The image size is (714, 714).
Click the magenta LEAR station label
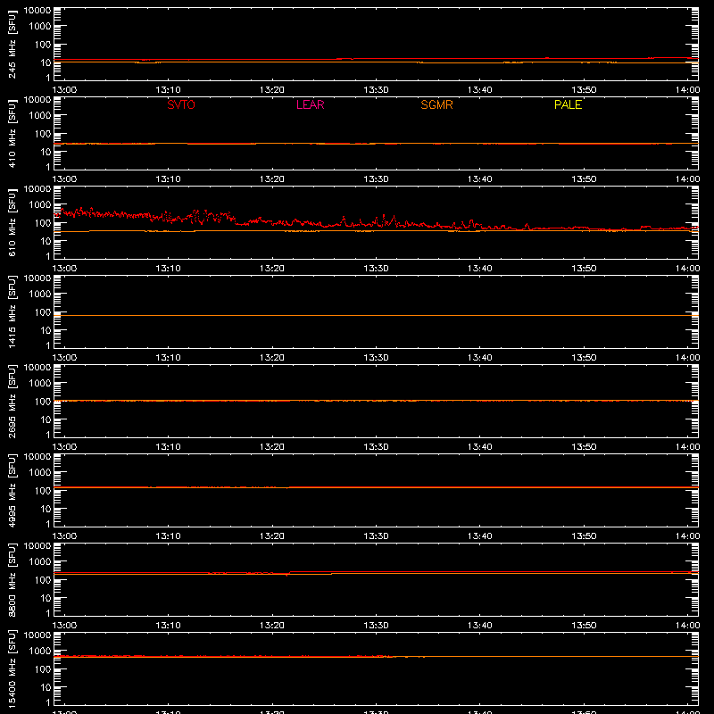310,104
